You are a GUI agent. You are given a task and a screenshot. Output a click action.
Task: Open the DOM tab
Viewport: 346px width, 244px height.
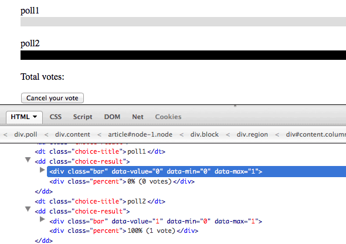(112, 117)
